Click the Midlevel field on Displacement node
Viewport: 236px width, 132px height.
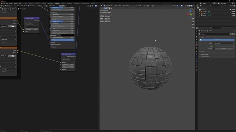coord(68,65)
